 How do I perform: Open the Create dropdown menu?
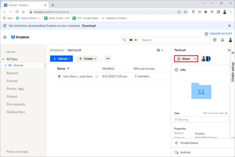tap(88, 59)
